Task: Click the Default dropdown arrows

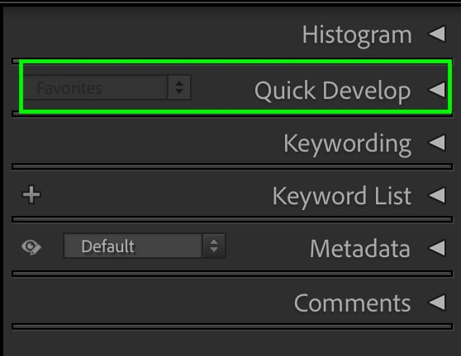Action: tap(214, 246)
